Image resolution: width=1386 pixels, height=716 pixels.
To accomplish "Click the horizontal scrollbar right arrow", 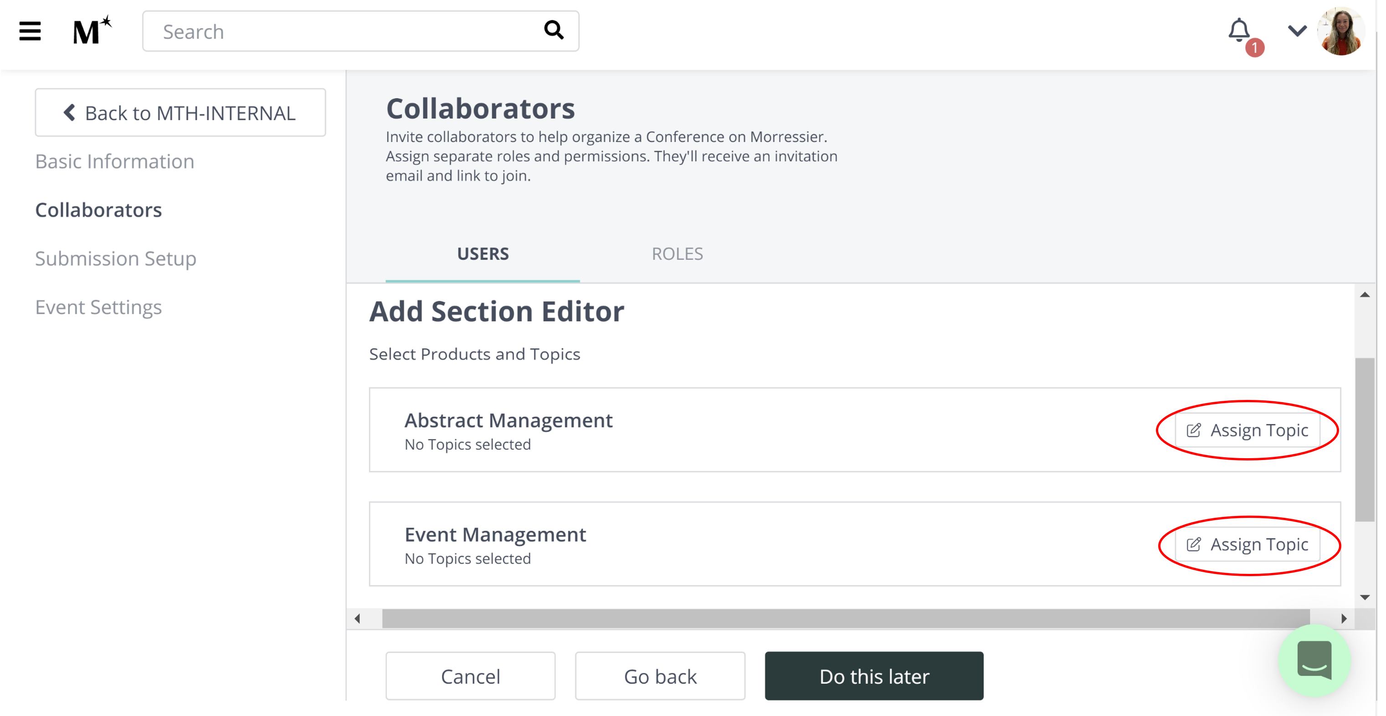I will pos(1344,619).
